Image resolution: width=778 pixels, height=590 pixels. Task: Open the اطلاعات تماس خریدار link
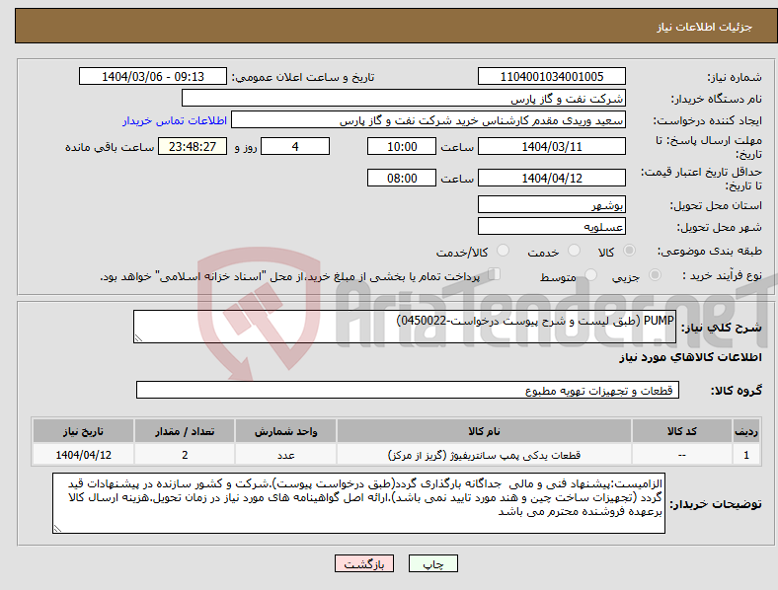point(175,120)
